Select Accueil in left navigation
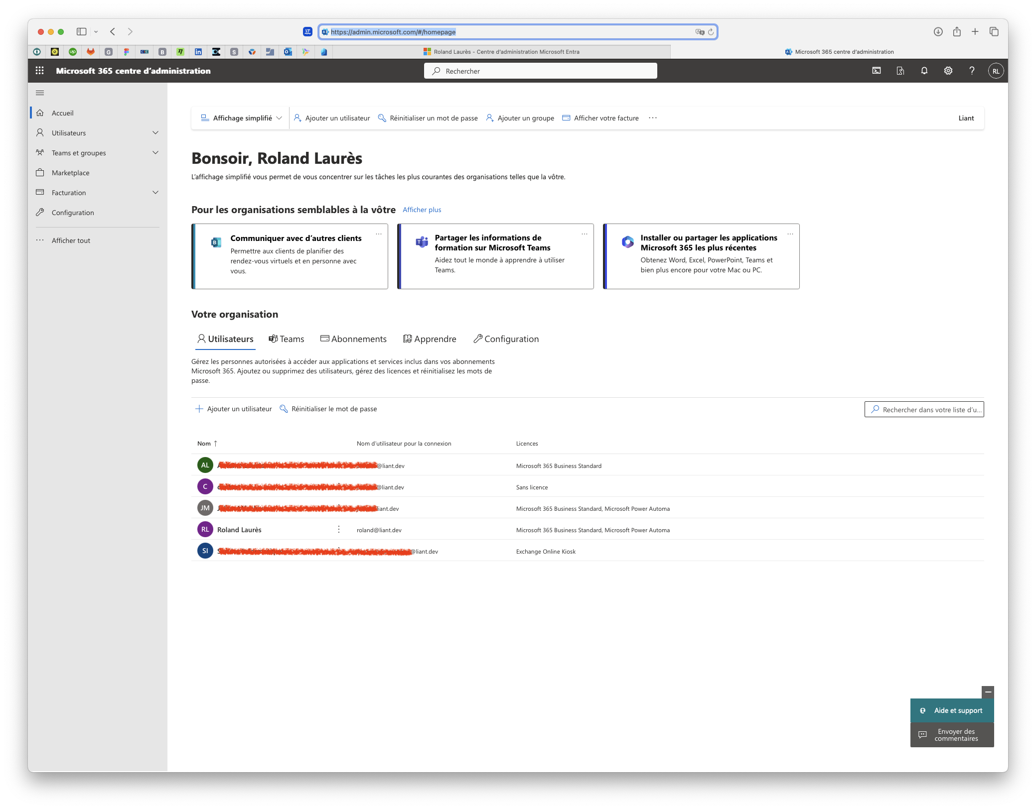 pyautogui.click(x=98, y=113)
